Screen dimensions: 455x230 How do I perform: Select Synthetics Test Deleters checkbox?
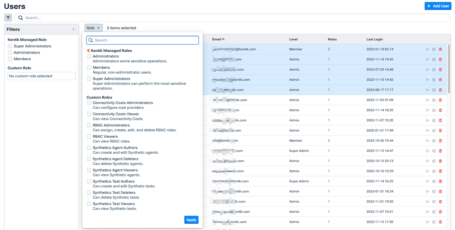click(89, 193)
